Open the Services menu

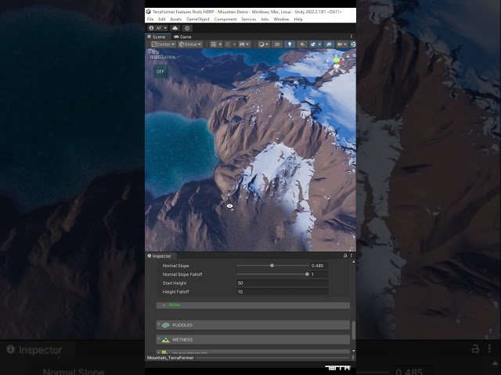pyautogui.click(x=249, y=19)
